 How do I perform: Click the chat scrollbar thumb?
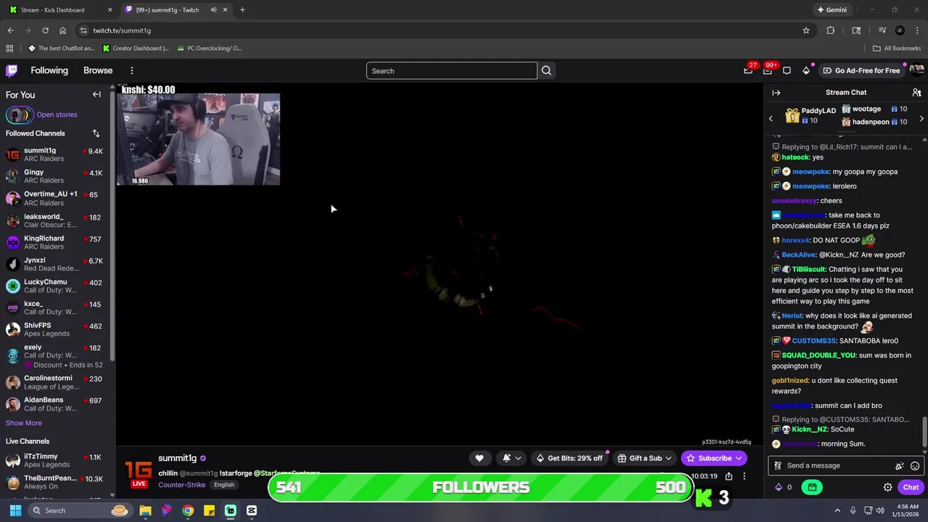click(924, 432)
